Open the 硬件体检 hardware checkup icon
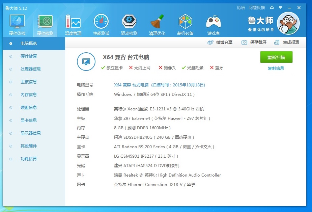The image size is (312, 212). click(x=17, y=25)
